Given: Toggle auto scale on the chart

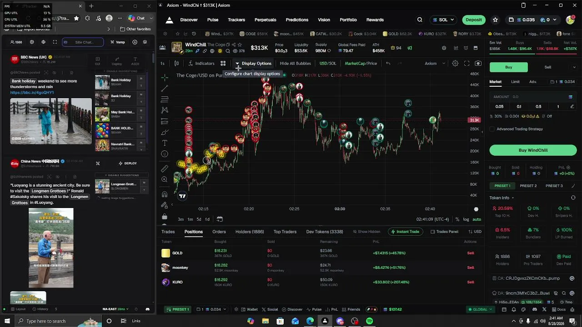Looking at the screenshot, I should pyautogui.click(x=477, y=219).
